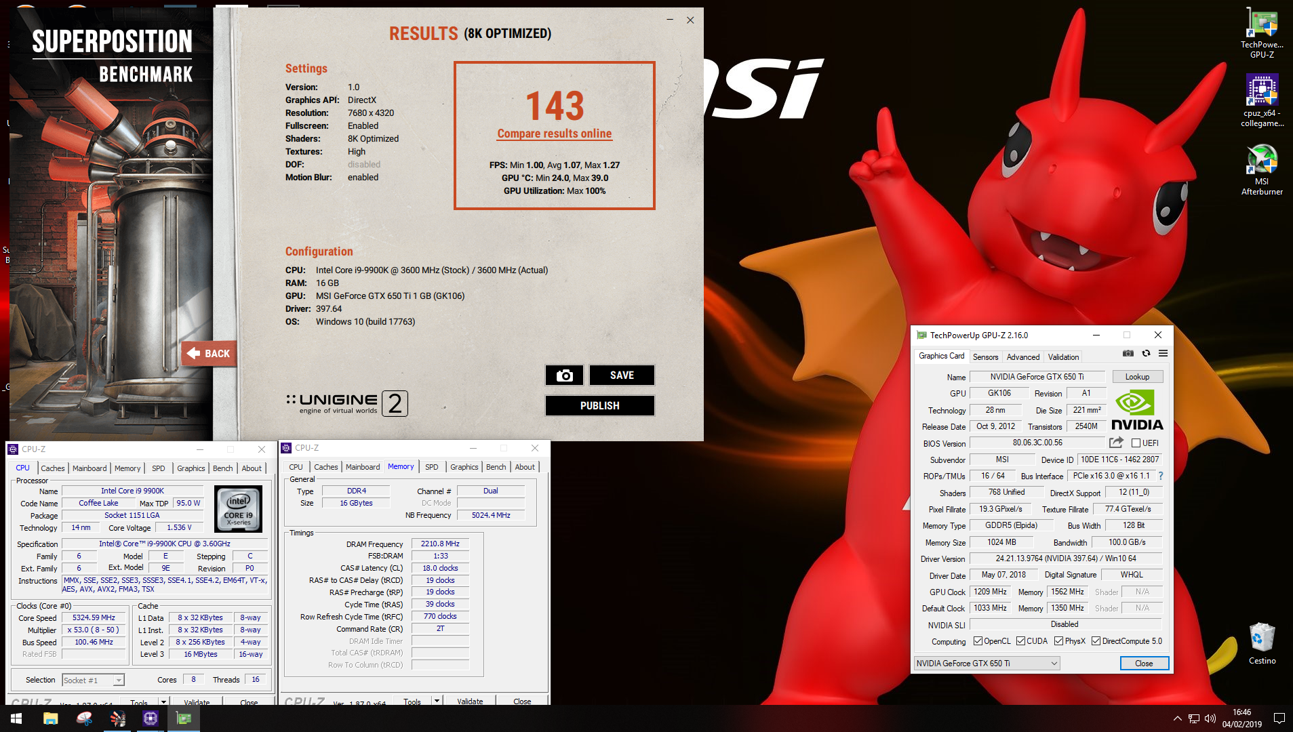The height and width of the screenshot is (732, 1293).
Task: Toggle the UEFI checkbox in GPU-Z
Action: [1136, 443]
